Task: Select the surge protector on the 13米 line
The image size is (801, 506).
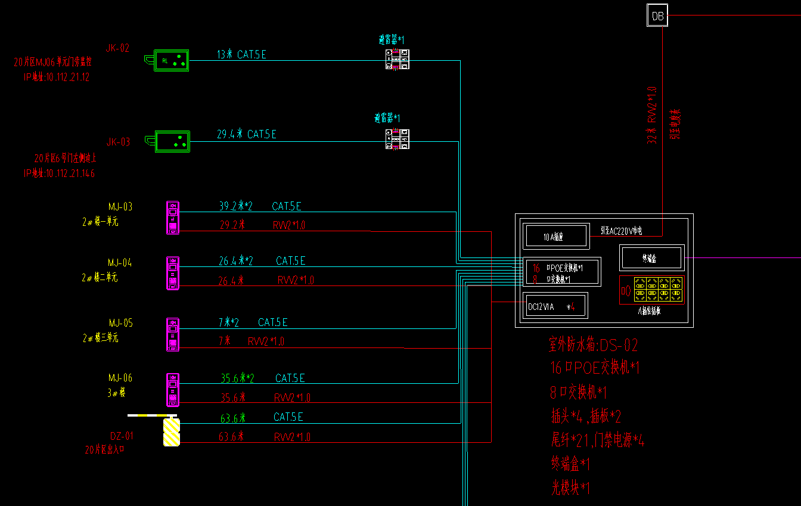Action: coord(397,60)
